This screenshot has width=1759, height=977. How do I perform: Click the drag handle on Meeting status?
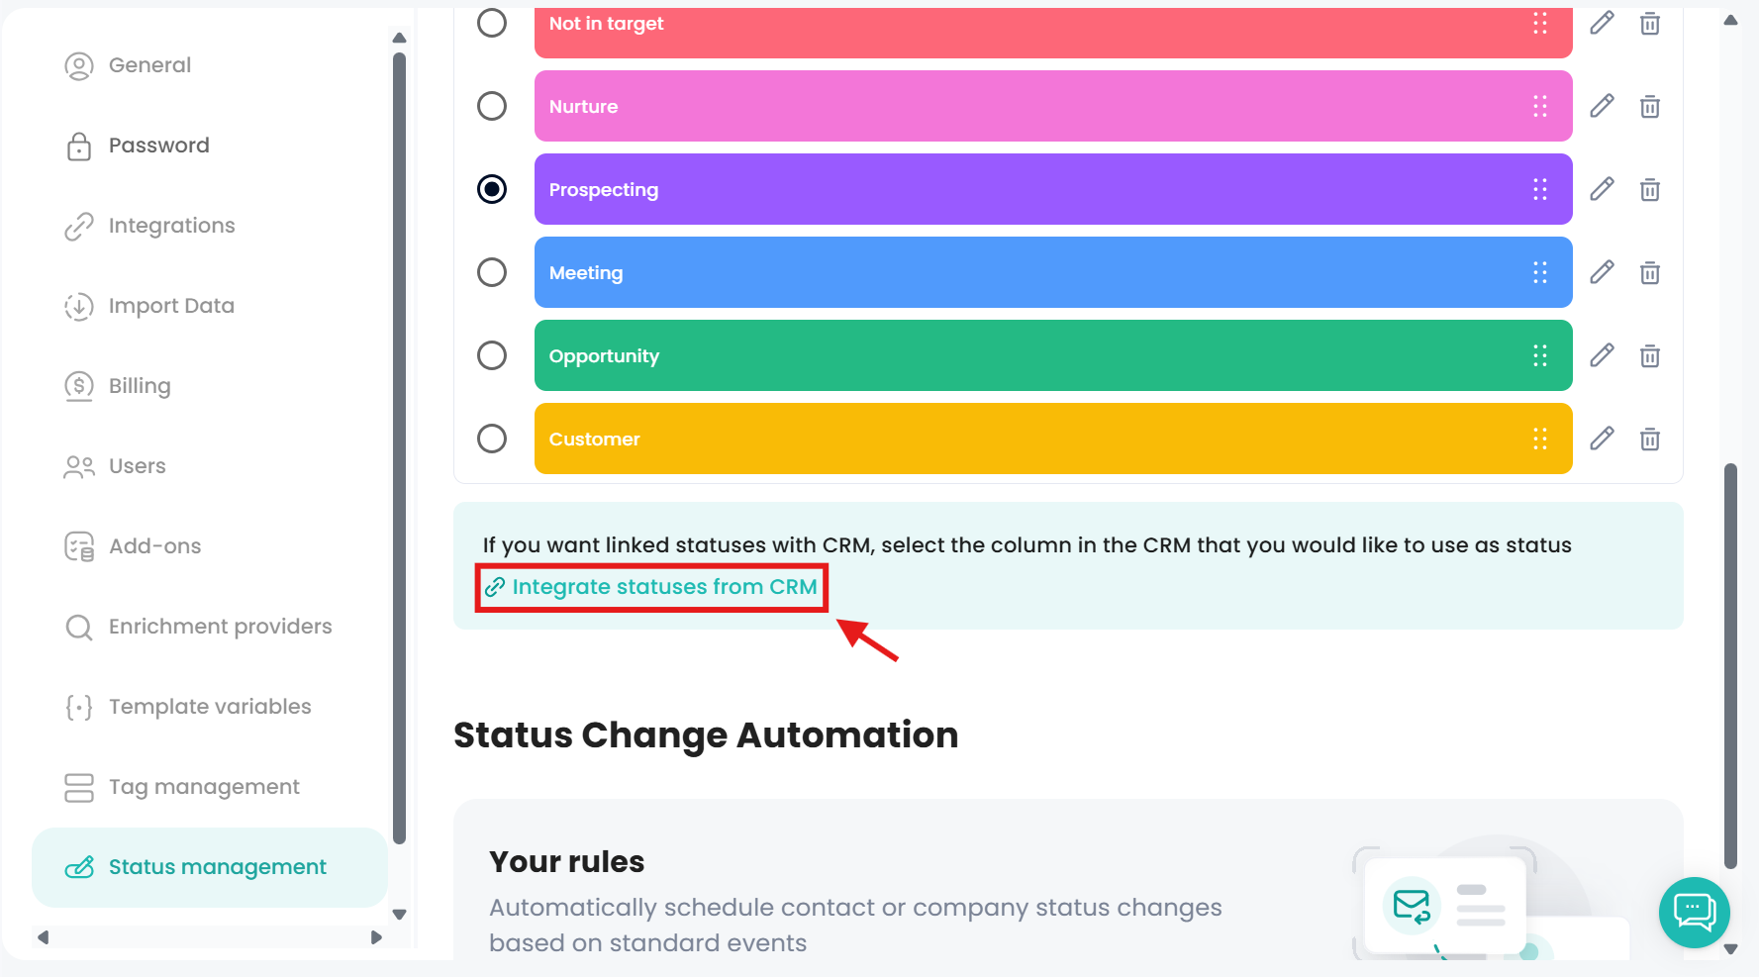point(1539,272)
